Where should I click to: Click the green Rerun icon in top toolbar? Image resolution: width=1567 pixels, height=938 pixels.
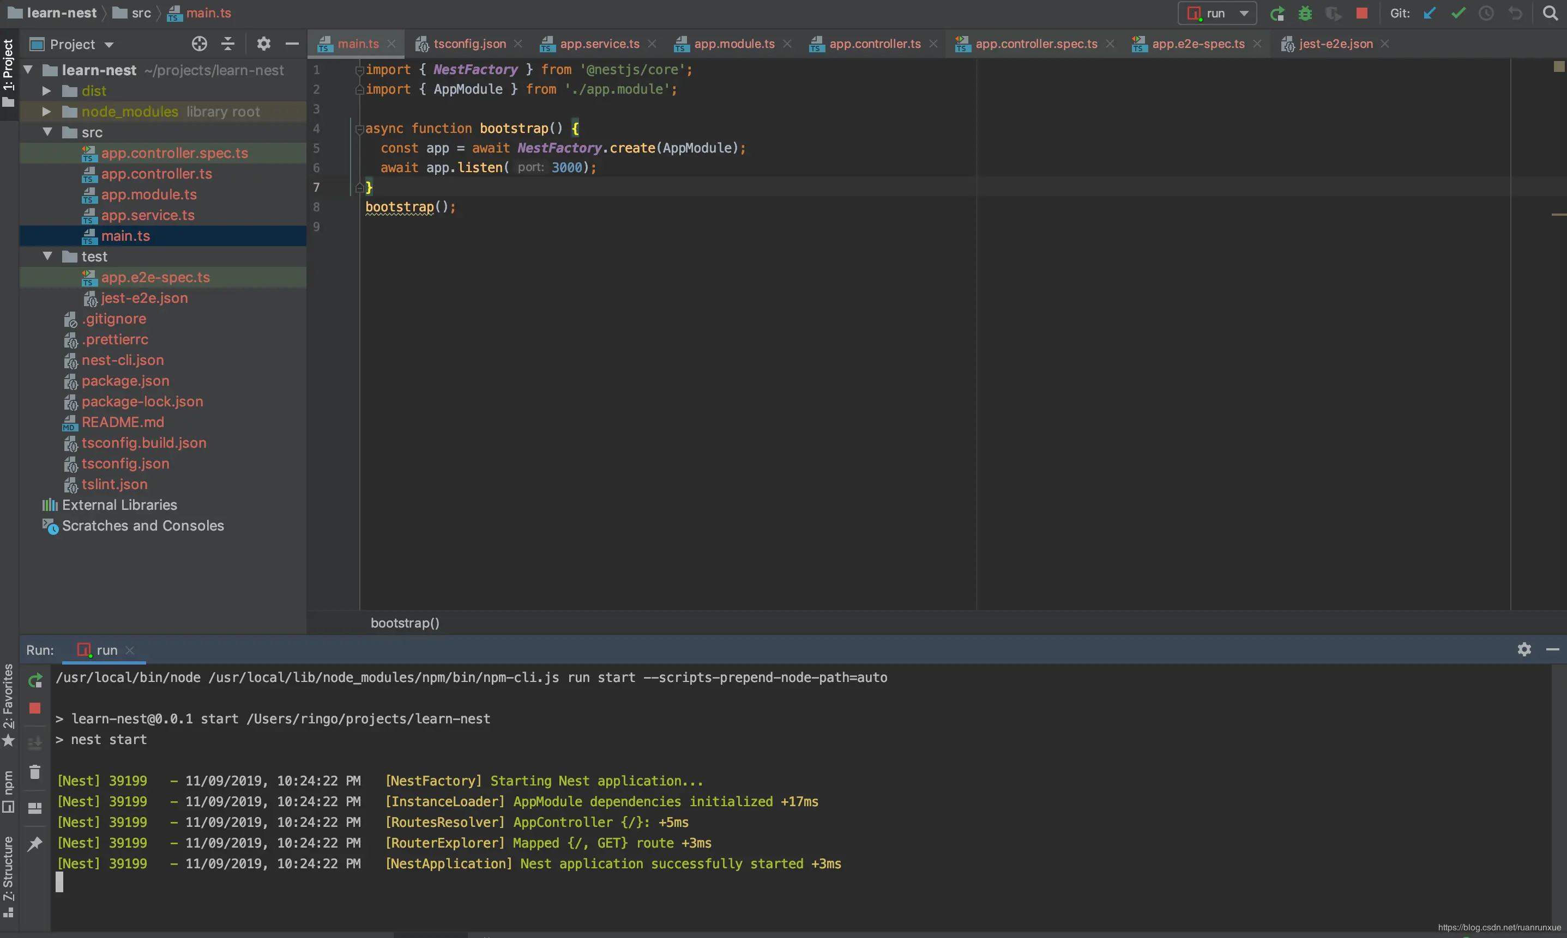1277,13
